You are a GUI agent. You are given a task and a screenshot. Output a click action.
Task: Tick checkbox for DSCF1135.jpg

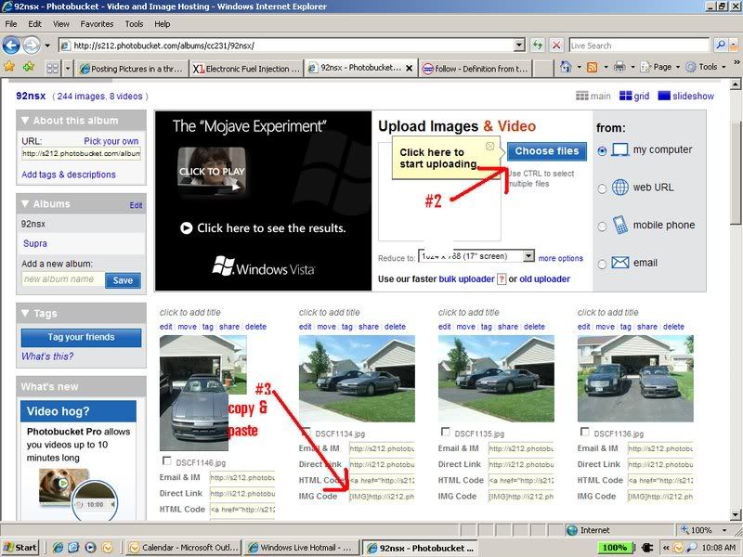pyautogui.click(x=445, y=432)
